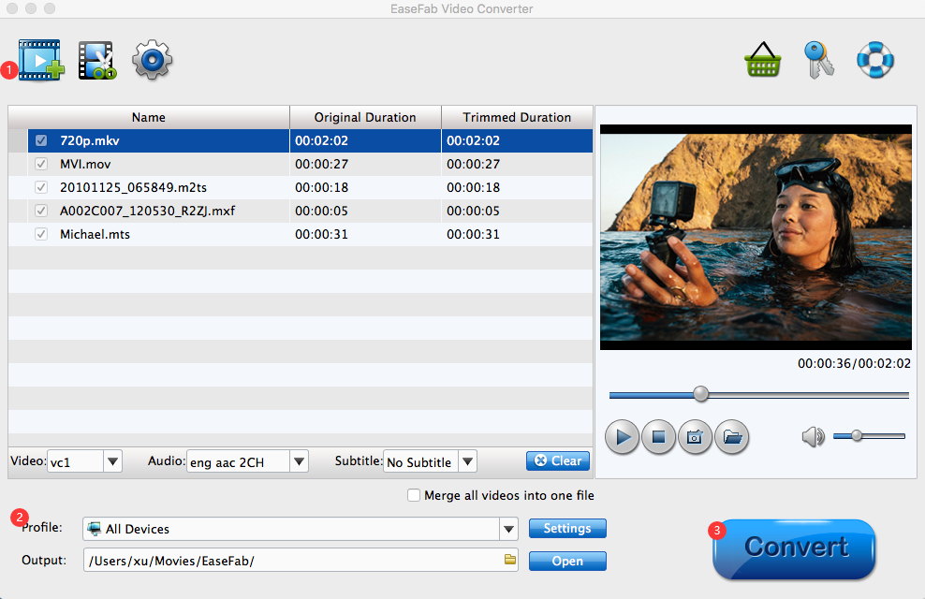Viewport: 925px width, 599px height.
Task: Click the lifebuoy help icon
Action: 875,61
